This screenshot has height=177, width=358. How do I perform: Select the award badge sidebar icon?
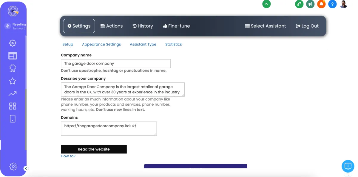point(13,68)
